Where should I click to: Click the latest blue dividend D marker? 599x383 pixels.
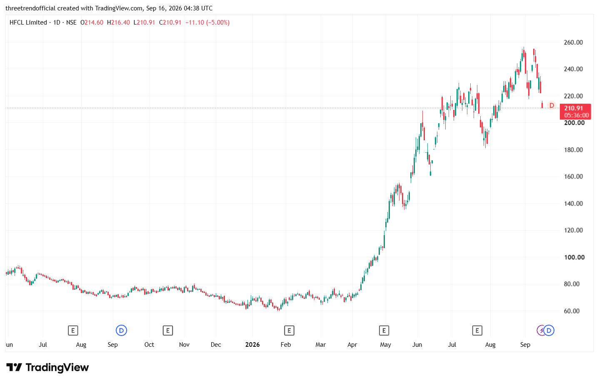pos(549,331)
